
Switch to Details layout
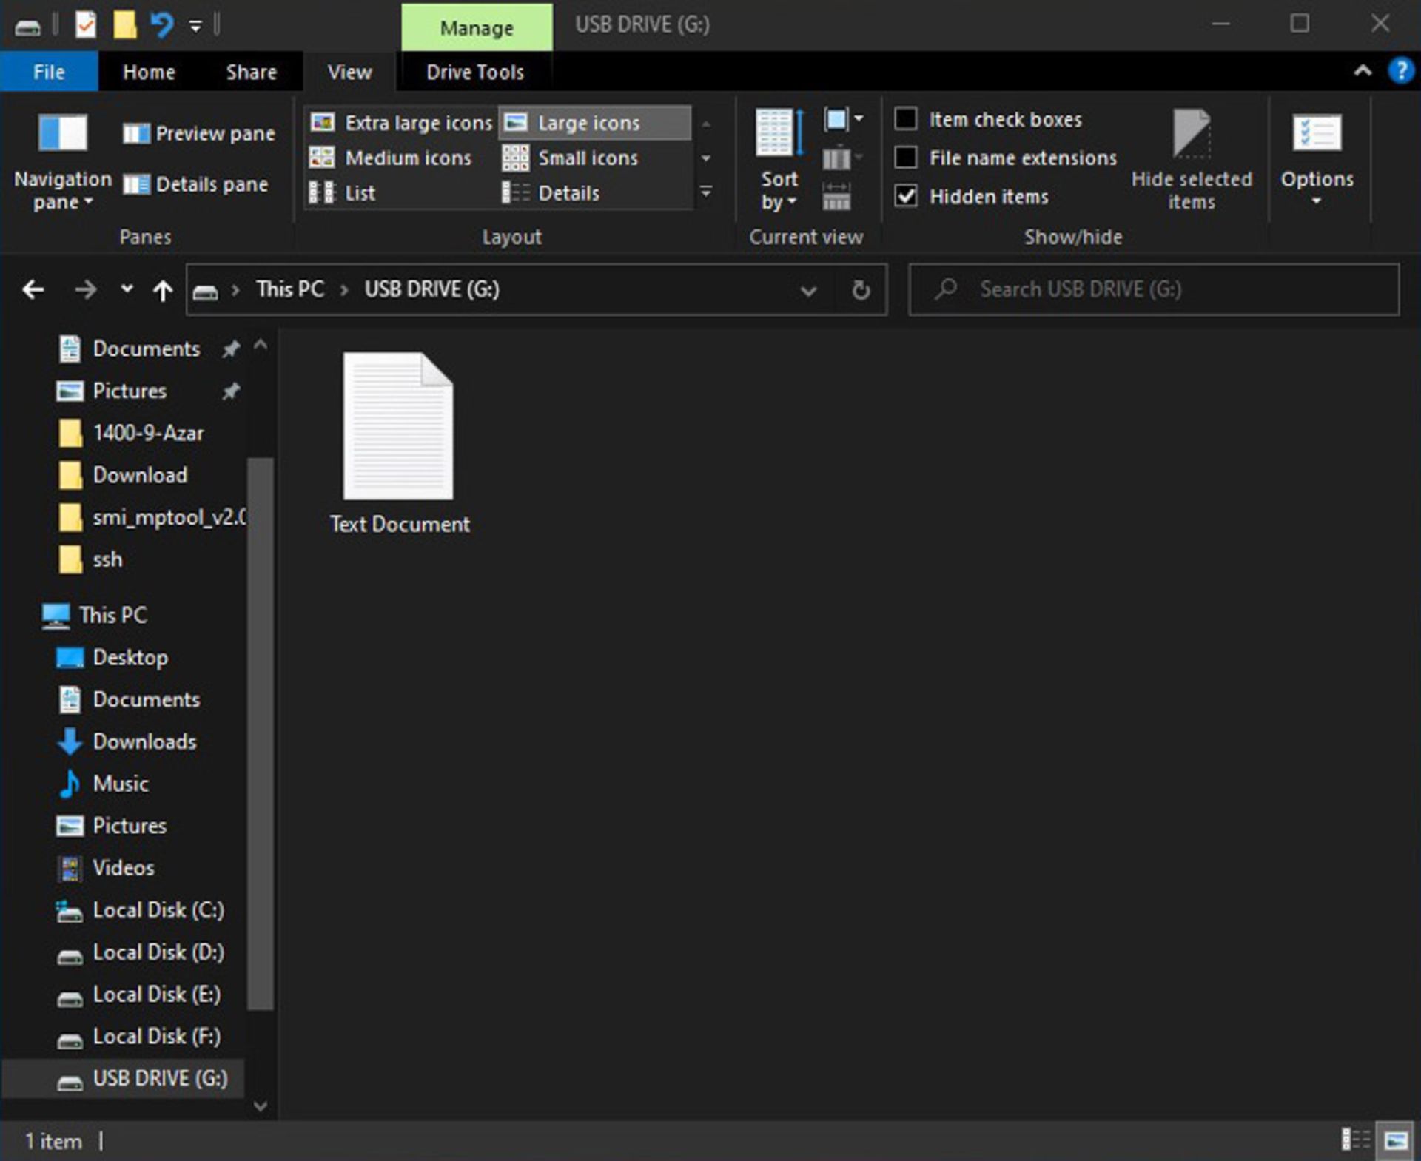pyautogui.click(x=568, y=192)
